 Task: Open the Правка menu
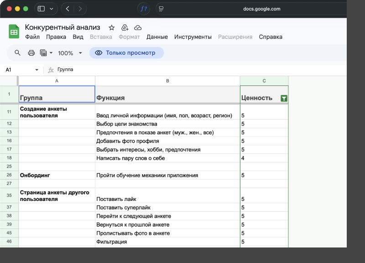pos(56,37)
